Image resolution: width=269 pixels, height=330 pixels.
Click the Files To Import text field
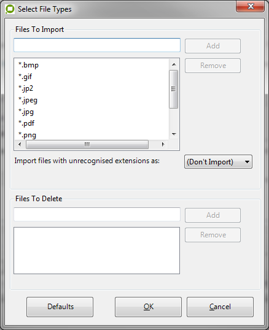coord(97,45)
